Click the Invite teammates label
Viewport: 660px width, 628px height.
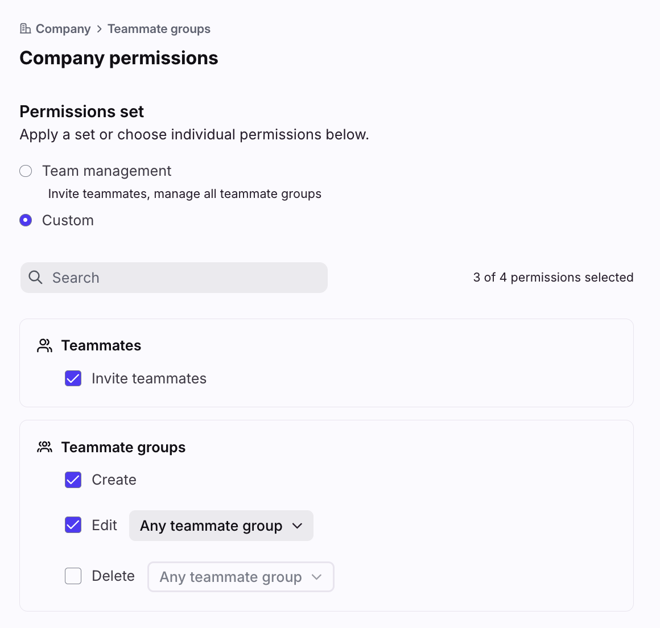(x=149, y=378)
